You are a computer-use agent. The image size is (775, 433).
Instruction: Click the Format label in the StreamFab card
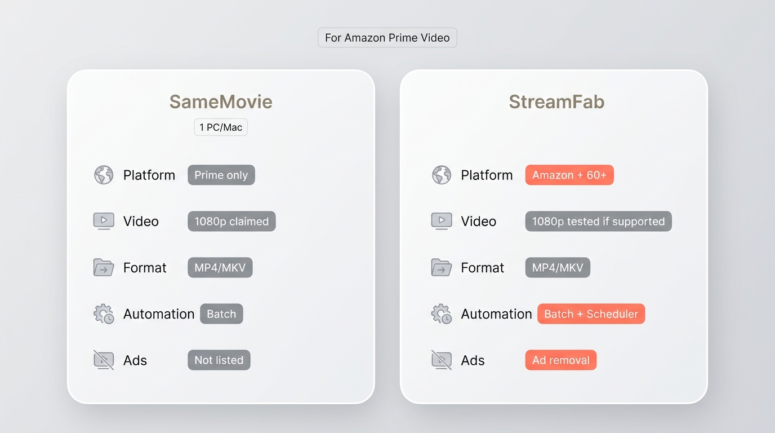coord(482,267)
